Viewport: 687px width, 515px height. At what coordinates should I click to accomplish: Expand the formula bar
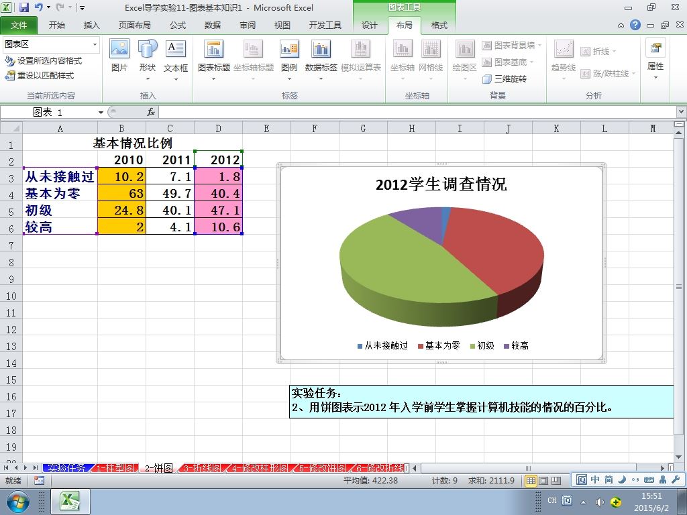click(682, 112)
